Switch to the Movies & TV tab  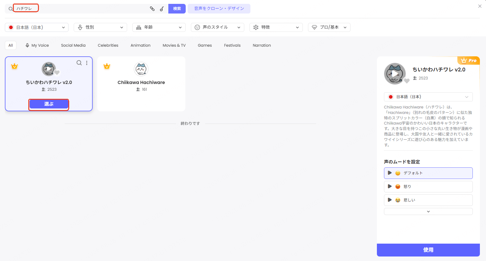(x=174, y=45)
